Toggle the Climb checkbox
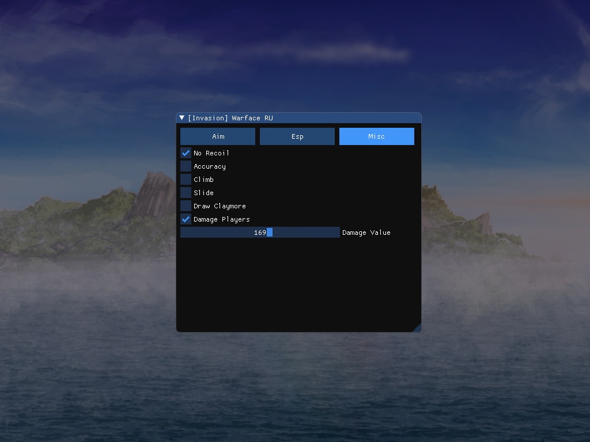This screenshot has width=590, height=442. tap(186, 180)
